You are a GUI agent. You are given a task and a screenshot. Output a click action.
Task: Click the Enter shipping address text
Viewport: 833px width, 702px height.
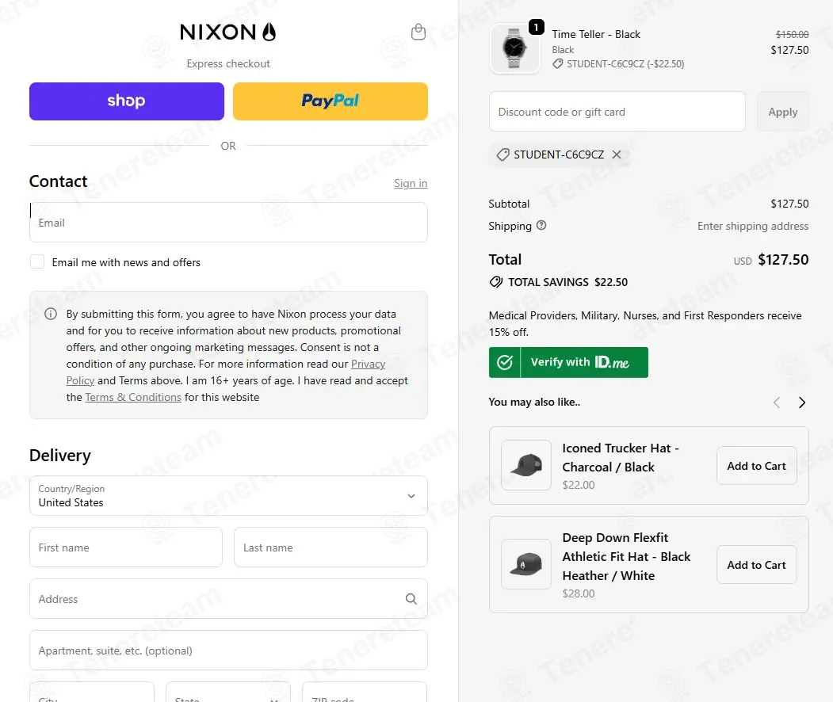tap(753, 226)
